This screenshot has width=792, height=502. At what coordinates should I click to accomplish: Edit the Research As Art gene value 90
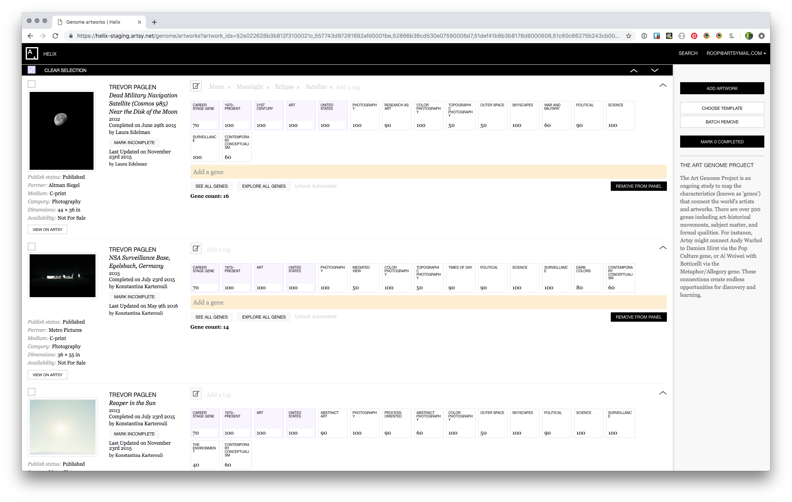397,125
